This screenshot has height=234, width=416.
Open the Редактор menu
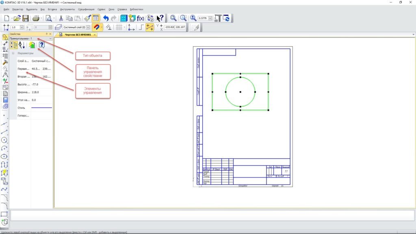[18, 9]
